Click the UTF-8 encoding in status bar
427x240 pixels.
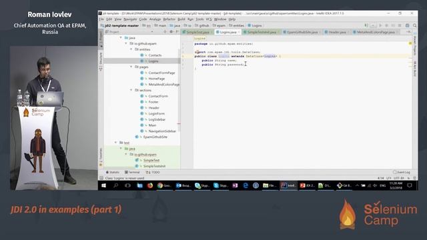coord(399,178)
